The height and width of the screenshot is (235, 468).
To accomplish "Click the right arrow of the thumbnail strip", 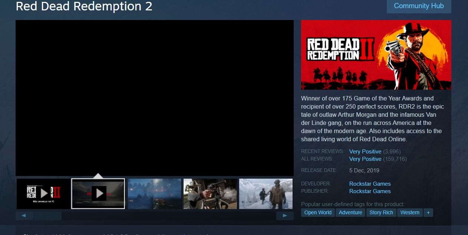I will point(285,216).
